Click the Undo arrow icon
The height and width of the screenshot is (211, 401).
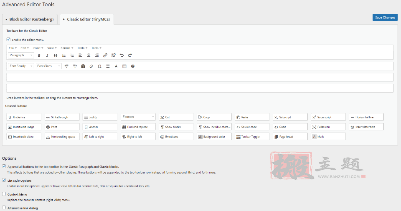(x=122, y=55)
